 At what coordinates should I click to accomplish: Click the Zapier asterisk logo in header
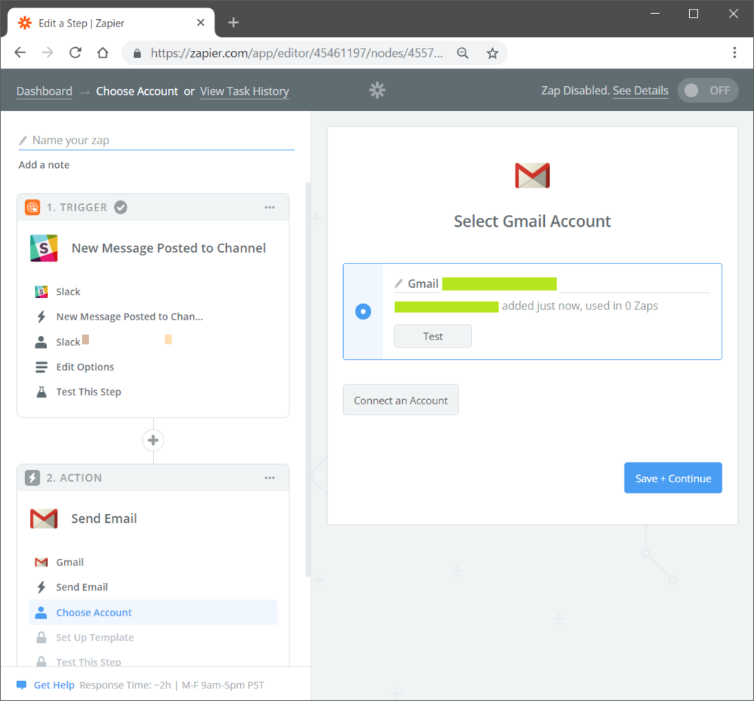click(378, 91)
